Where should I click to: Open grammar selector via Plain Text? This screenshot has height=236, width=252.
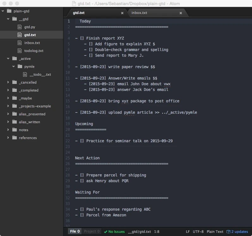215,232
